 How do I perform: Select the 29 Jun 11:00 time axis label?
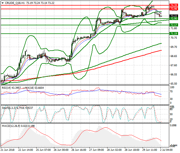click(150, 150)
